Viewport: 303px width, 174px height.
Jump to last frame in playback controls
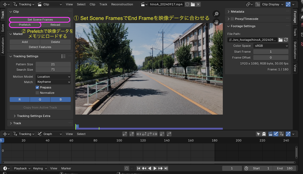pyautogui.click(x=166, y=168)
